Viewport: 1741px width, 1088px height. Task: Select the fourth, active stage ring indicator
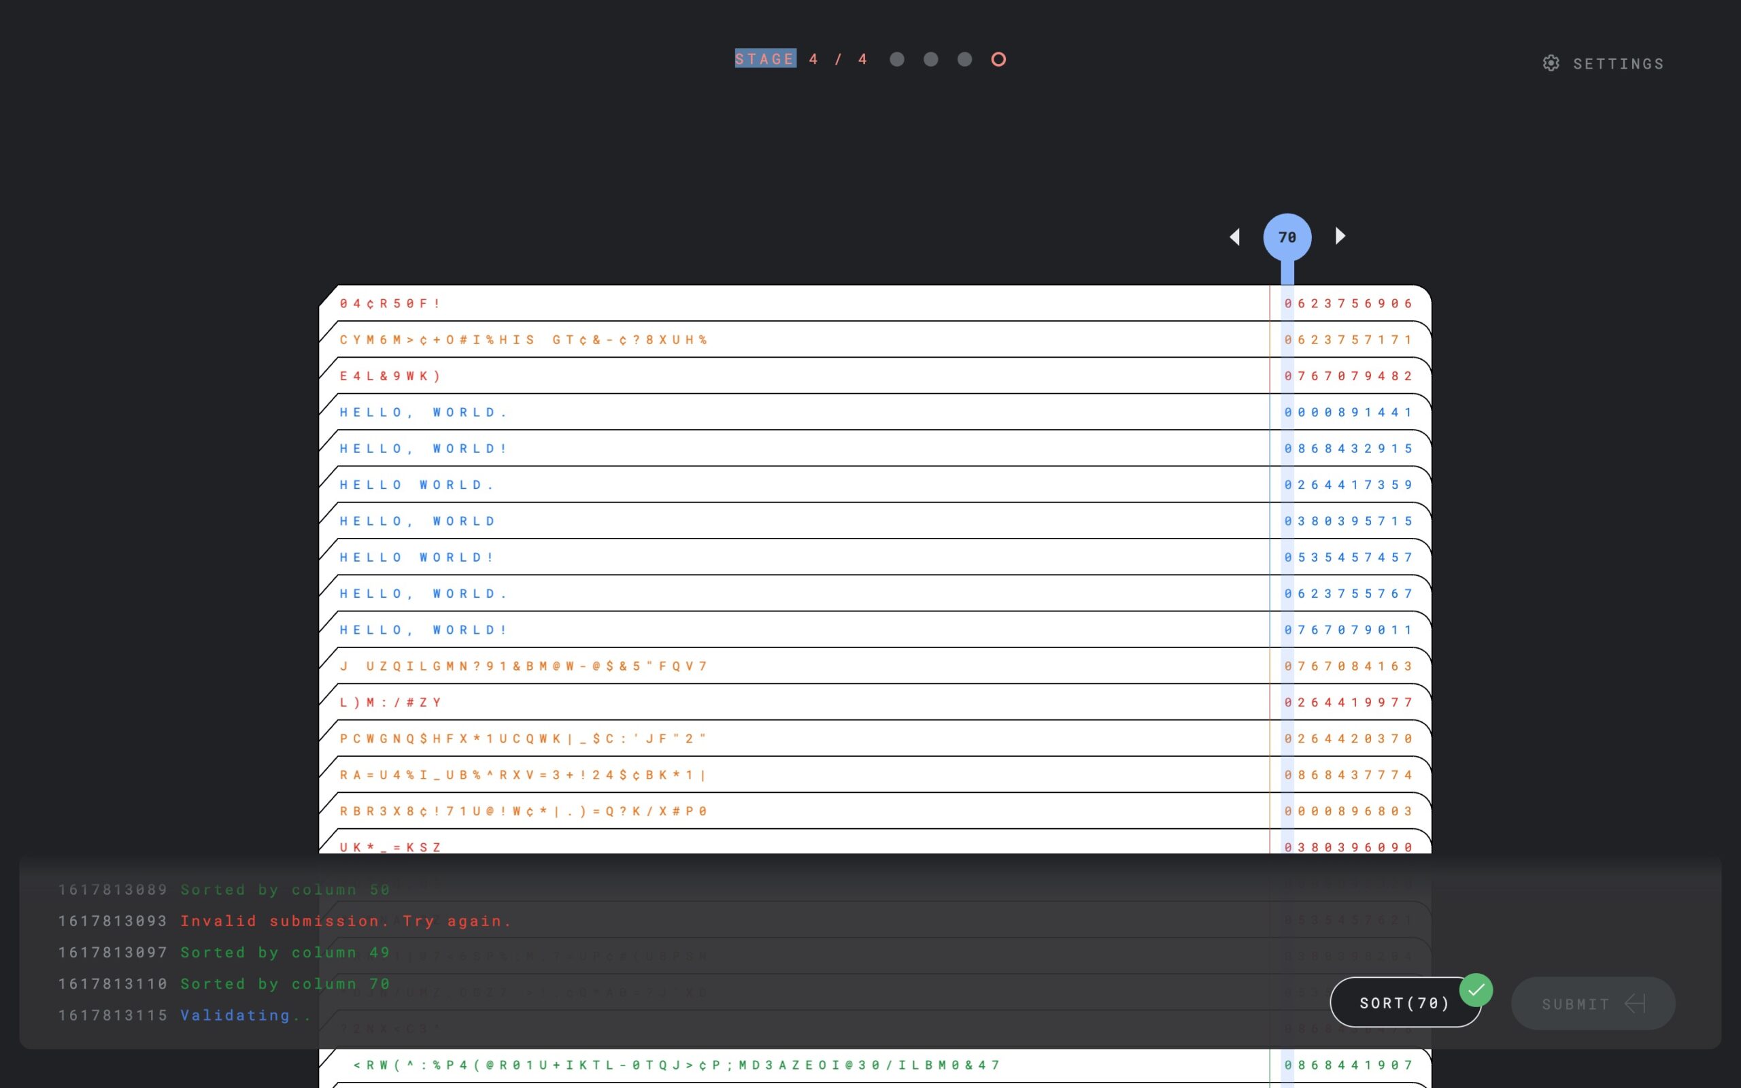coord(998,60)
